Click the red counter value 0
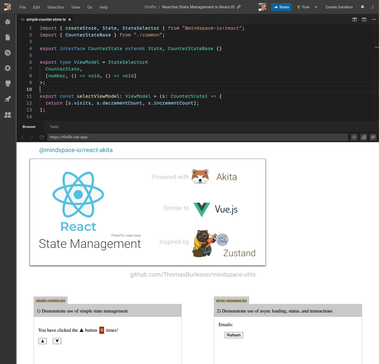The width and height of the screenshot is (379, 364). point(102,330)
